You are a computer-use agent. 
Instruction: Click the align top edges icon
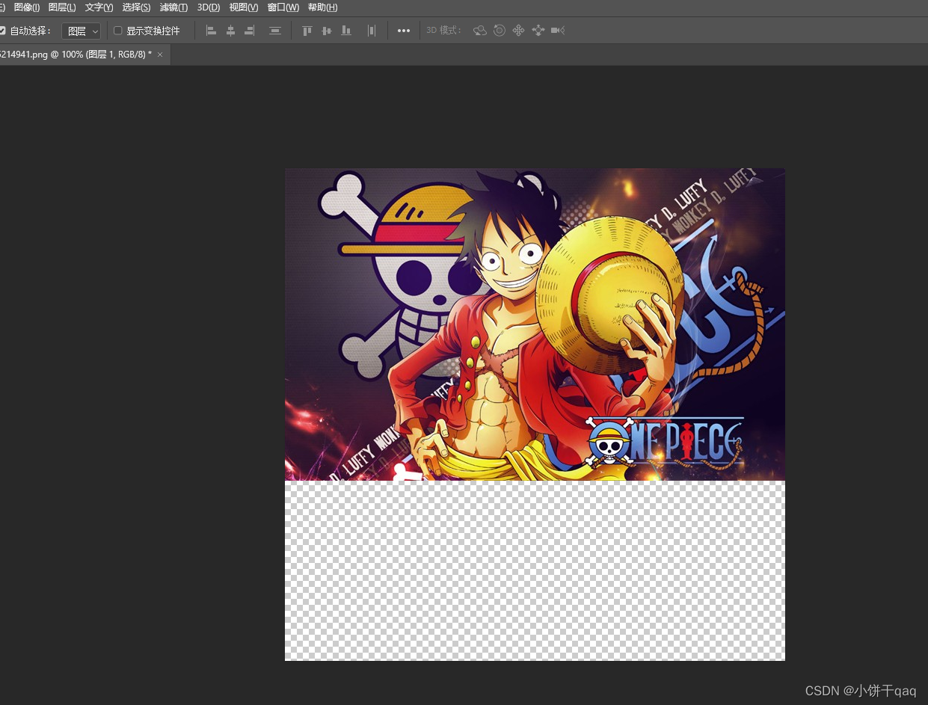pos(307,31)
